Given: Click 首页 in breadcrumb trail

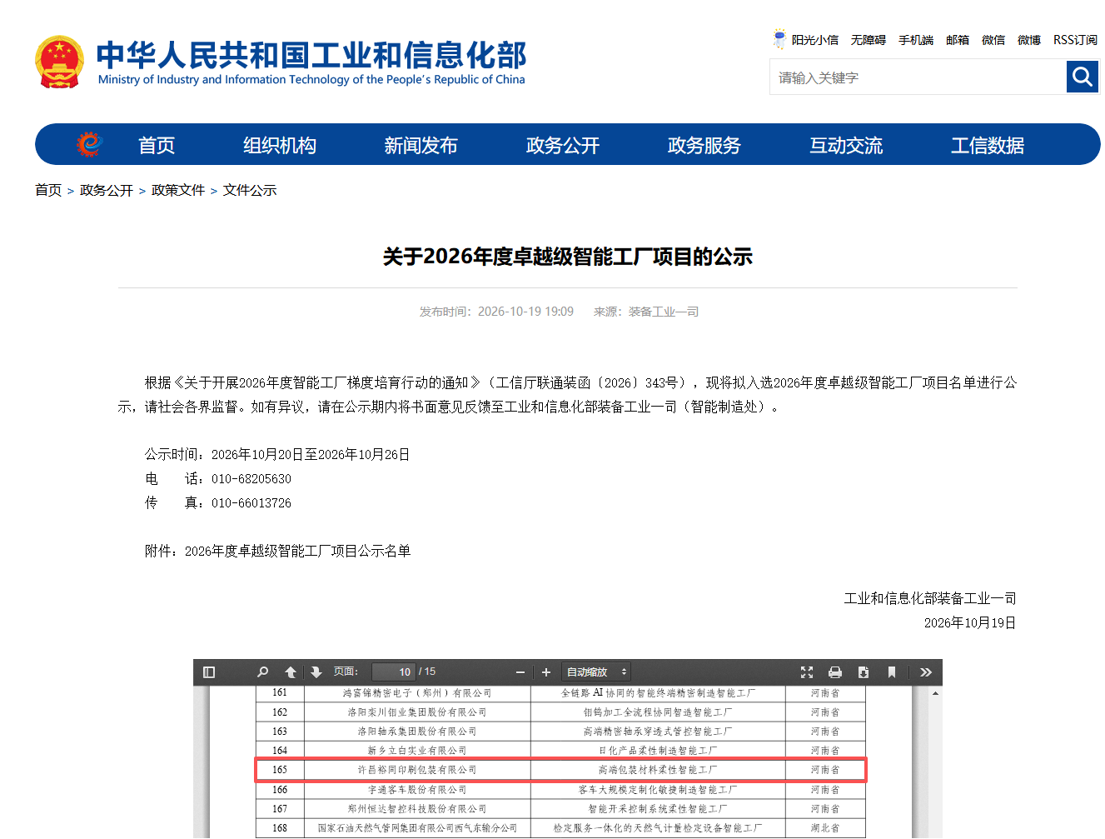Looking at the screenshot, I should 48,190.
